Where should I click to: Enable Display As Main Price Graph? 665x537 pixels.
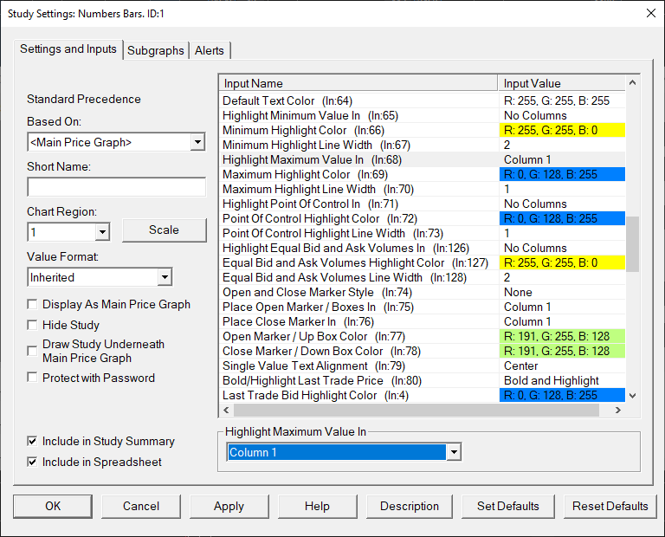pyautogui.click(x=32, y=305)
